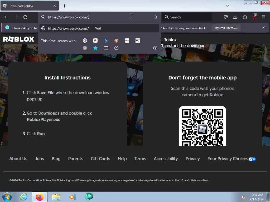Search in Bookmarks with star icon
This screenshot has height=202, width=270.
click(x=95, y=48)
